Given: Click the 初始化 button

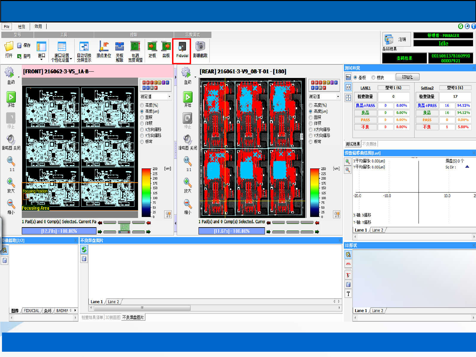Looking at the screenshot, I should 407,77.
